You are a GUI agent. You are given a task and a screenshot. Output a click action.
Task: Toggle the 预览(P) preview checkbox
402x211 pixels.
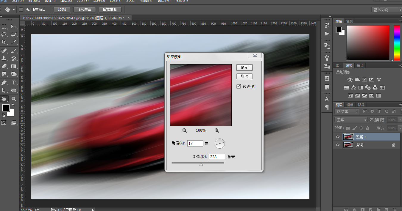point(239,86)
